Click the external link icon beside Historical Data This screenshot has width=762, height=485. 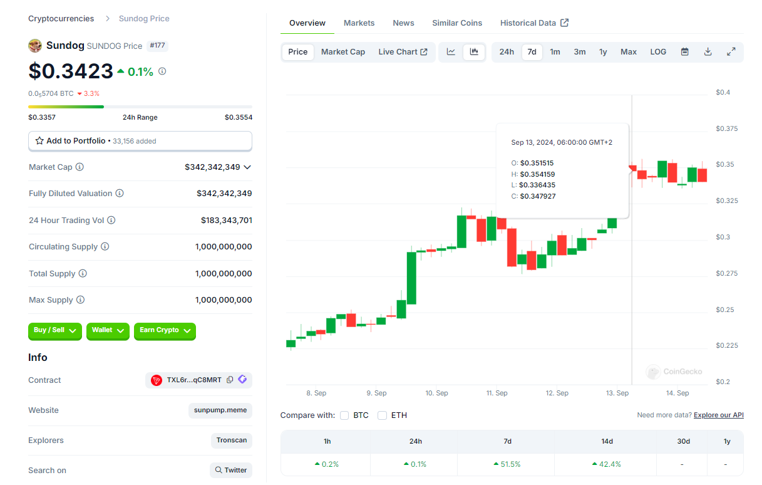point(564,23)
